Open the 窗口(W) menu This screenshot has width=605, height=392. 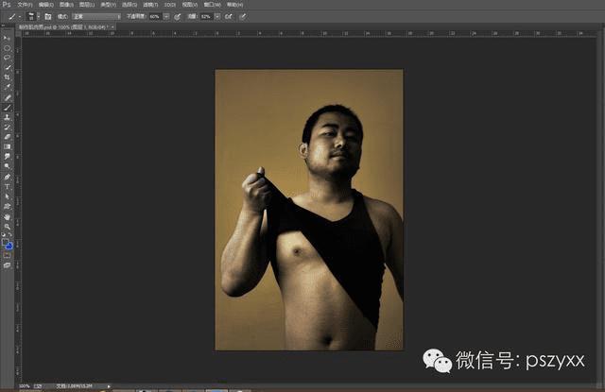[x=212, y=5]
